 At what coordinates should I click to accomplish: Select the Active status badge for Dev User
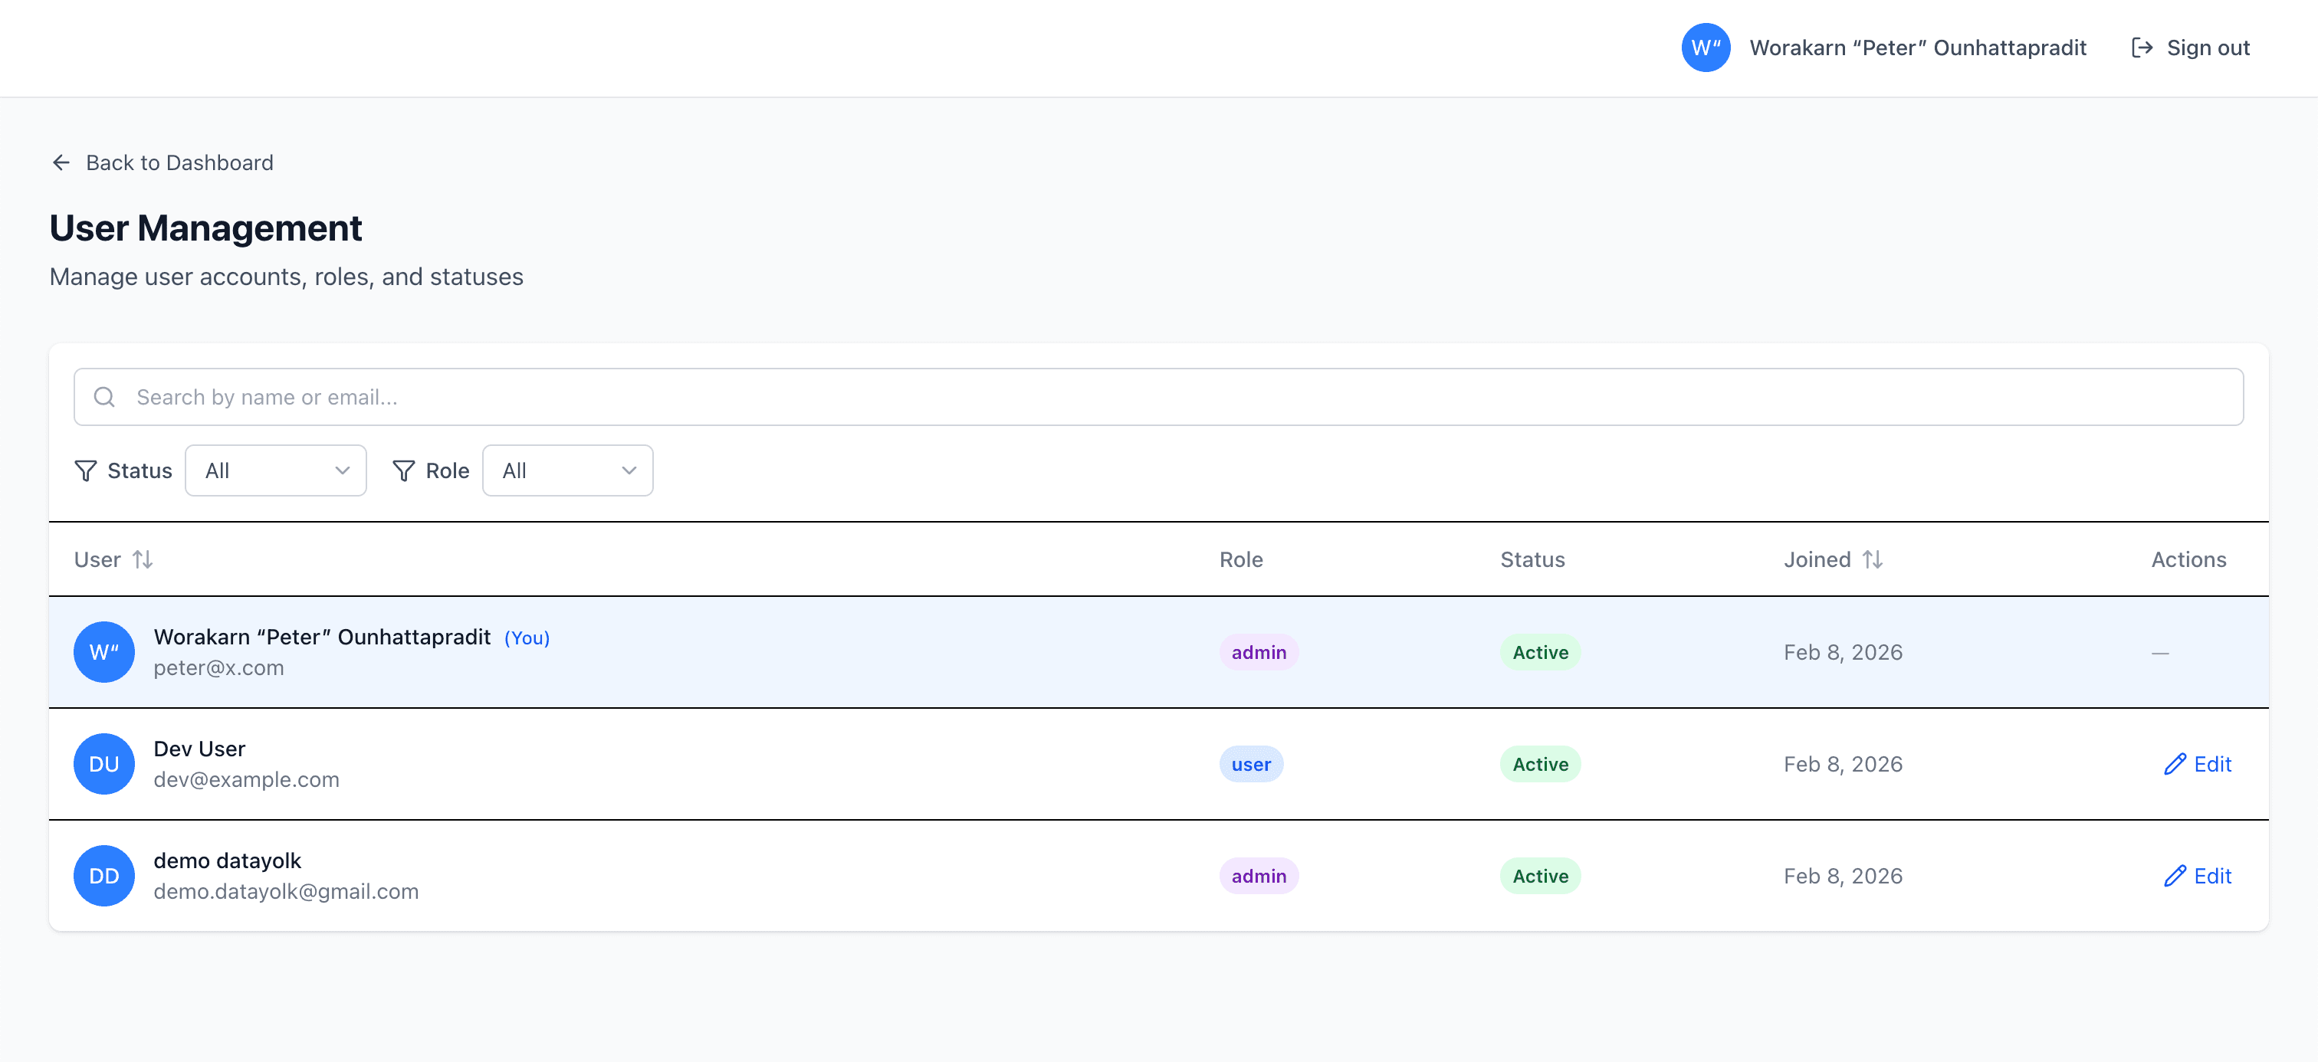(x=1540, y=763)
